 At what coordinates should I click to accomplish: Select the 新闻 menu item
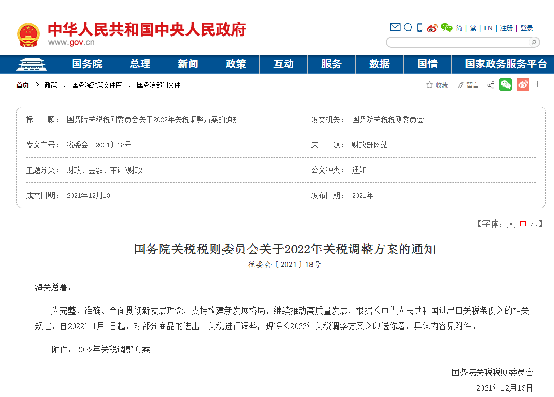coord(187,64)
